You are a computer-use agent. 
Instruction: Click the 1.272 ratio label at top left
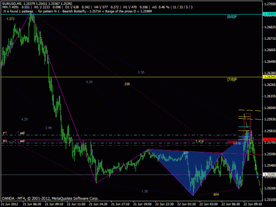pyautogui.click(x=11, y=19)
